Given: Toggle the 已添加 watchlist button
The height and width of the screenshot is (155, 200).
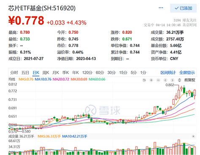Looking at the screenshot, I should 183,8.
